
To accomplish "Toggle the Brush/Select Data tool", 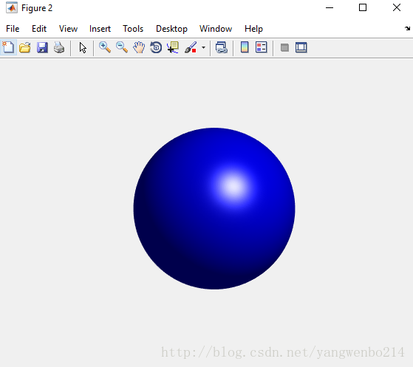I will coord(191,48).
